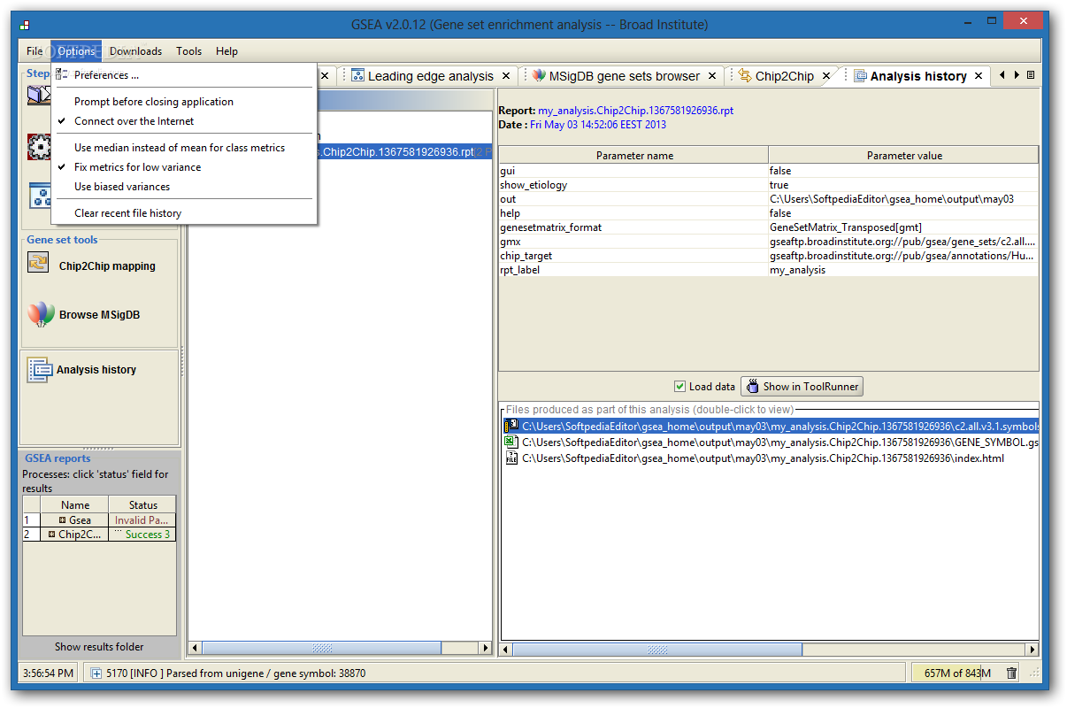The width and height of the screenshot is (1067, 708).
Task: Switch to Leading edge analysis tab
Action: tap(430, 76)
